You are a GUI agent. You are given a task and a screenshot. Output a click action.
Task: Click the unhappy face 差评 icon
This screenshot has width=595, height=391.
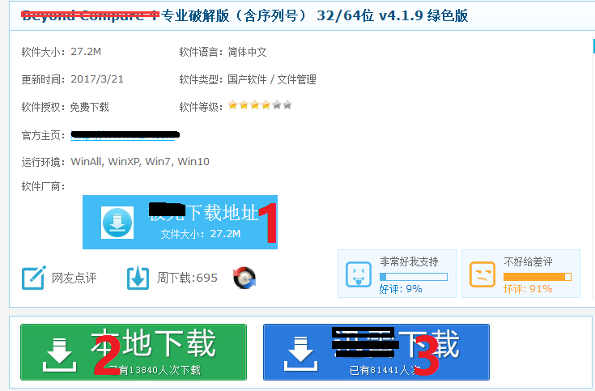(x=482, y=274)
